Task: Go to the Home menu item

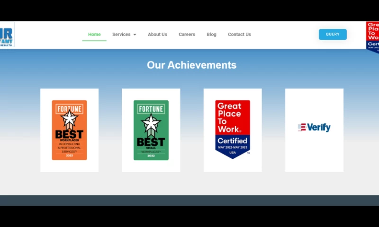Action: point(94,35)
